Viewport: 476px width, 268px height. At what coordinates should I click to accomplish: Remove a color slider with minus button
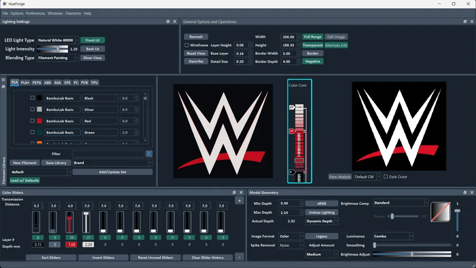point(239,258)
